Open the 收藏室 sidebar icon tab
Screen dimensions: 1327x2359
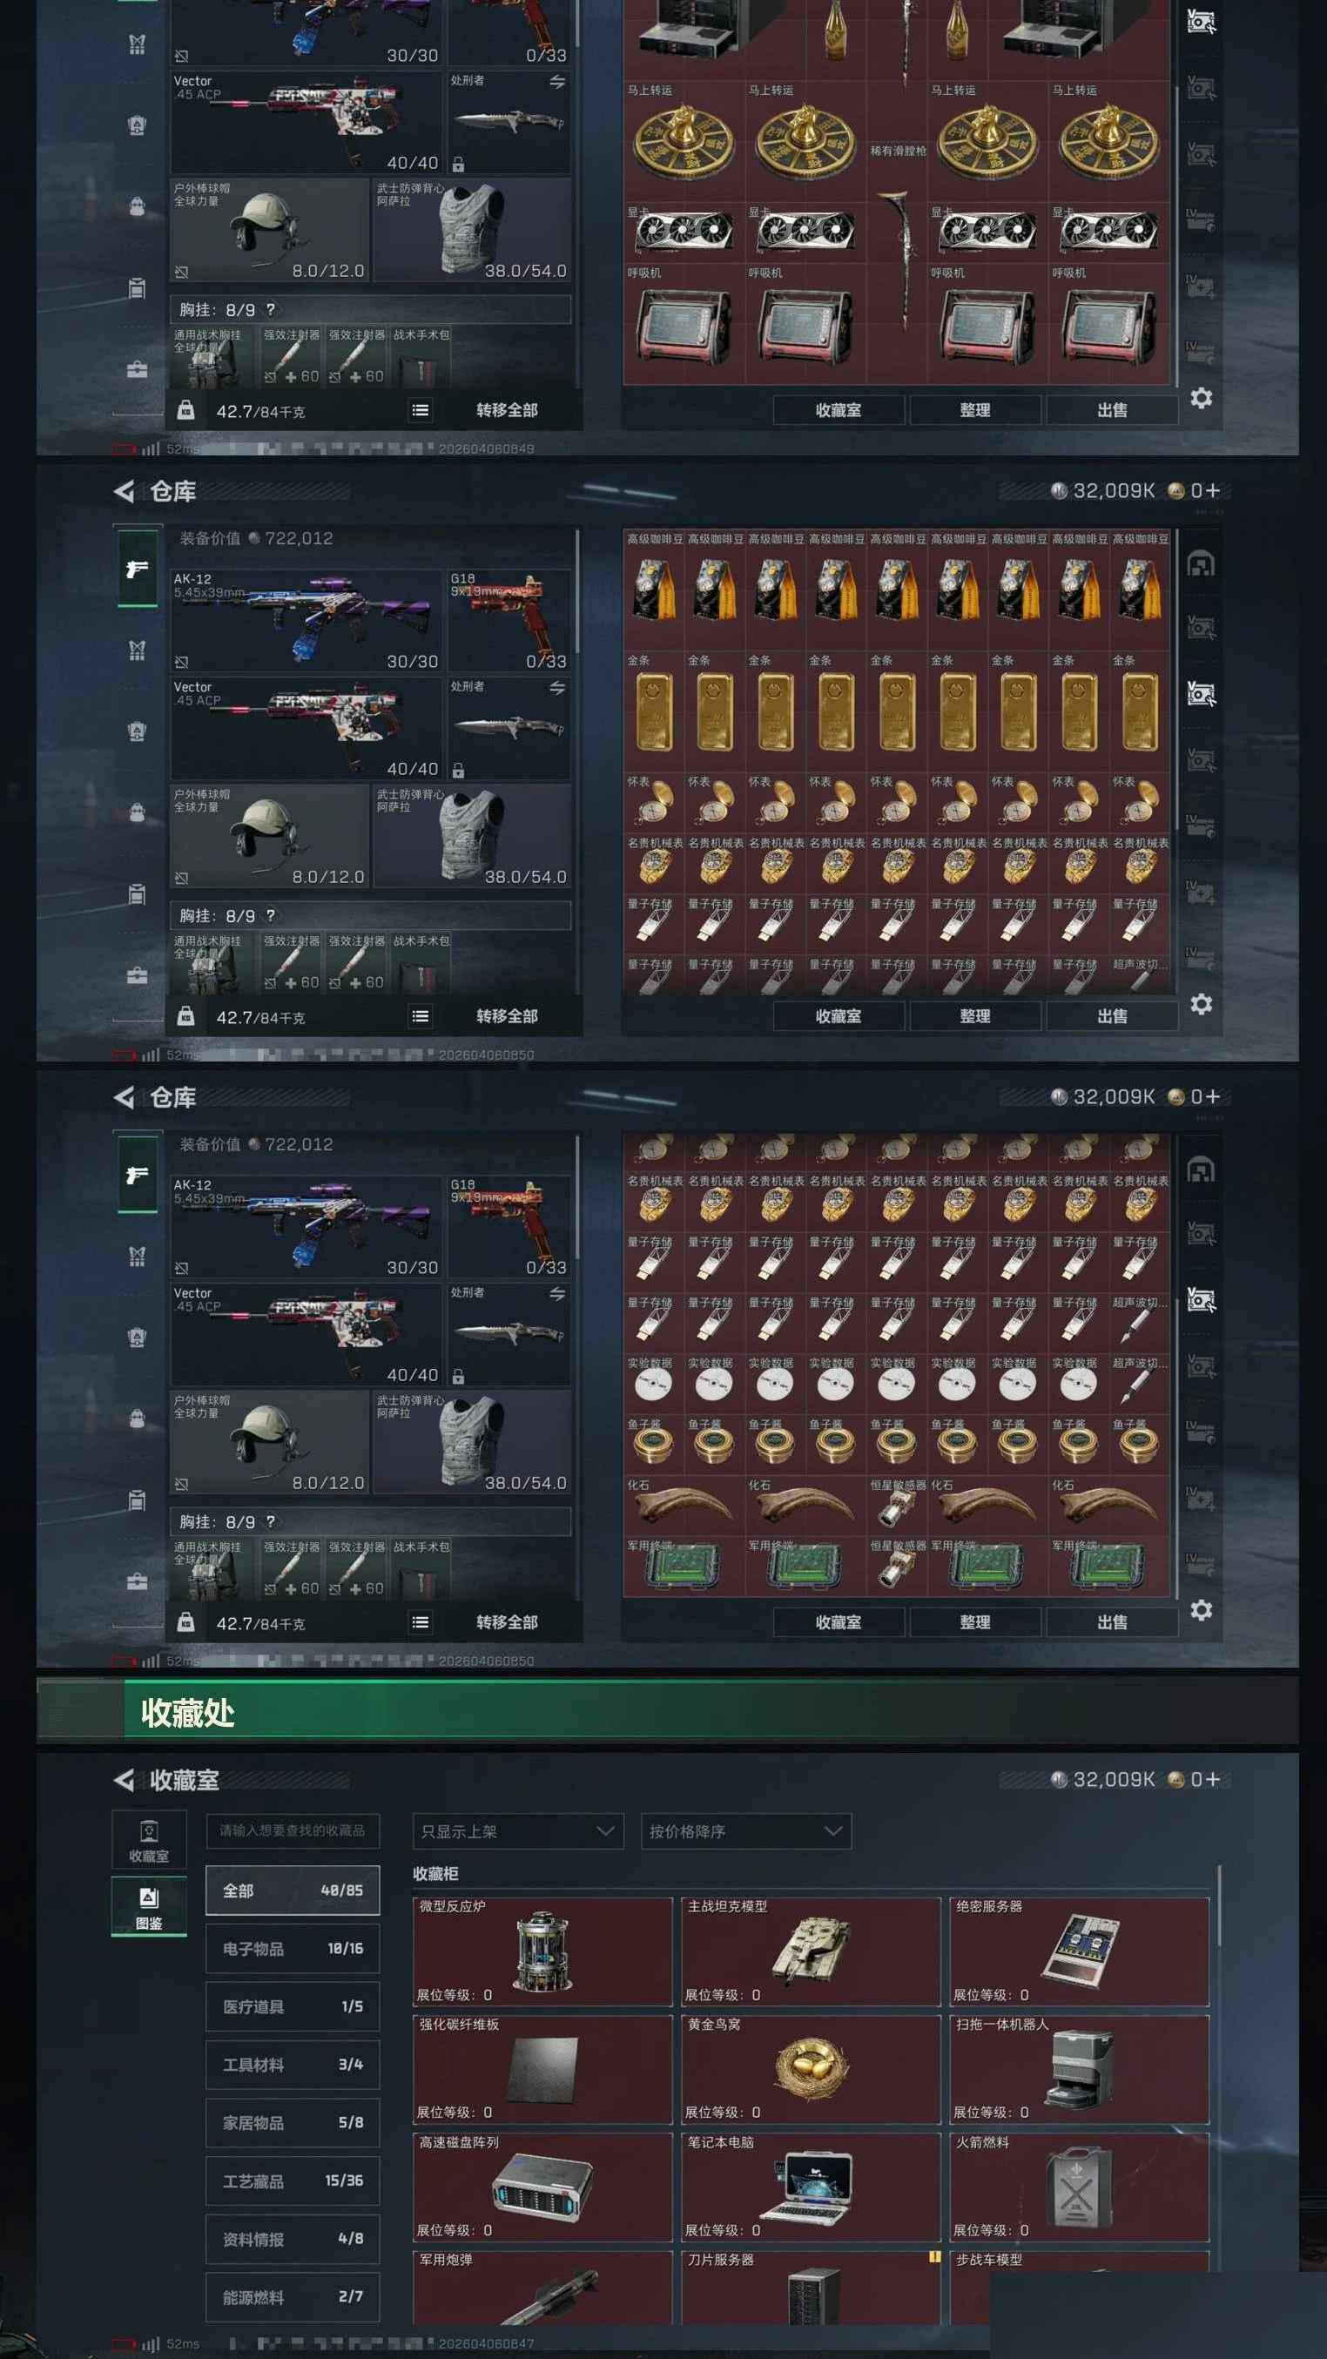click(x=148, y=1842)
